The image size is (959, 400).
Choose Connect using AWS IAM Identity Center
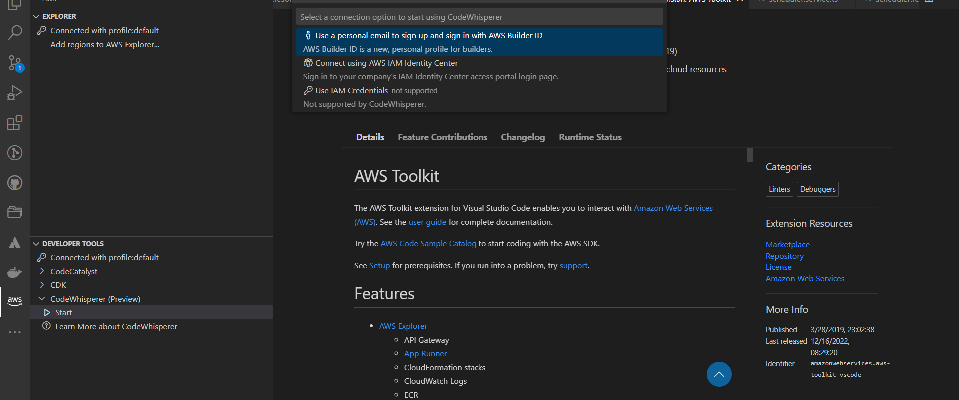[x=479, y=69]
